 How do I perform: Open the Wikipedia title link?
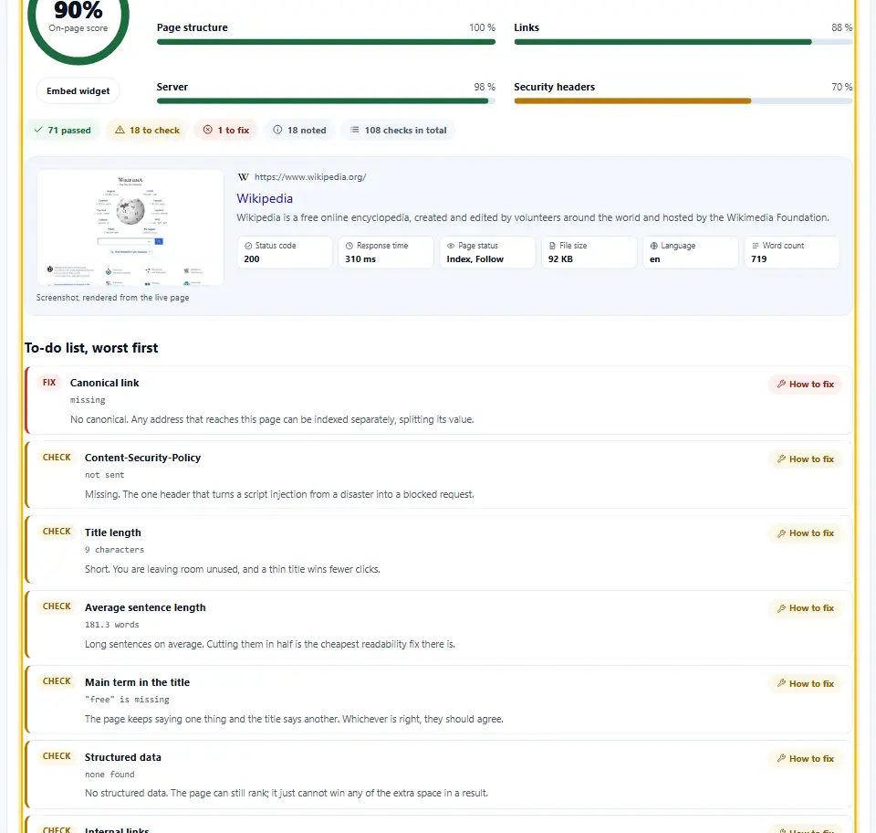pyautogui.click(x=265, y=198)
